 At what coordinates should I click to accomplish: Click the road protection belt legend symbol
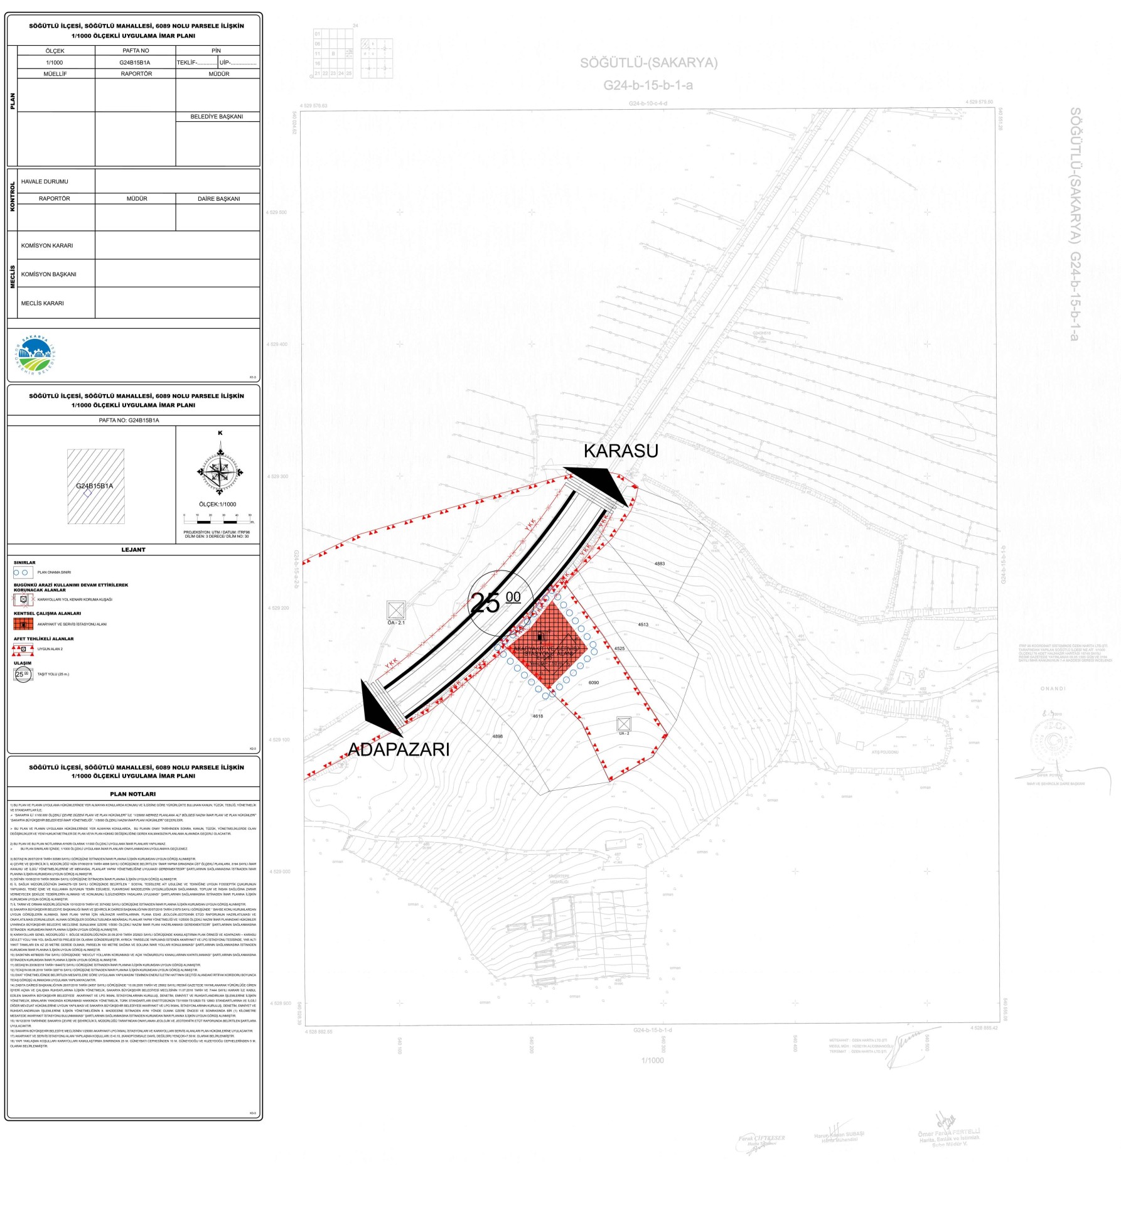point(23,599)
